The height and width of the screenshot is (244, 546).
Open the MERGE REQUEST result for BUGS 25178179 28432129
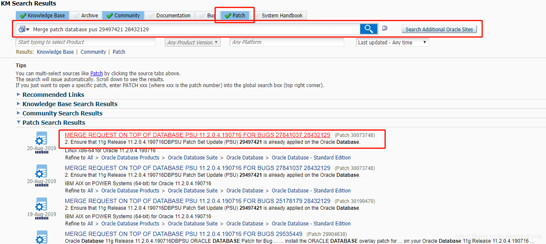[x=198, y=201]
